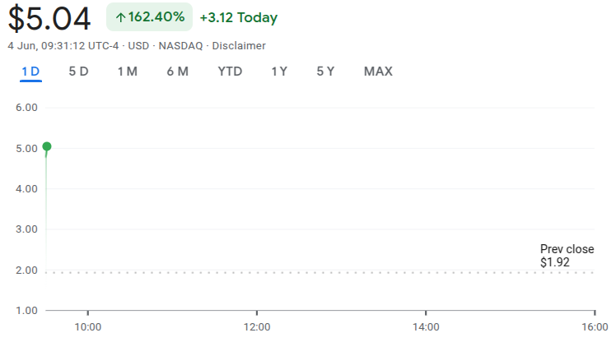Click the green data point on chart
The height and width of the screenshot is (342, 616).
coord(47,146)
